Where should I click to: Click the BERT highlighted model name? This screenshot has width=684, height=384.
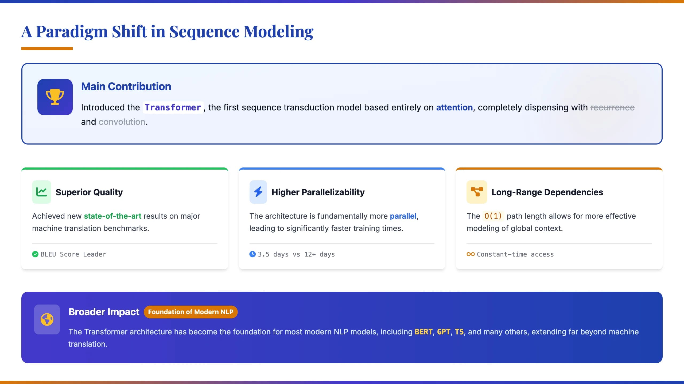click(x=423, y=332)
